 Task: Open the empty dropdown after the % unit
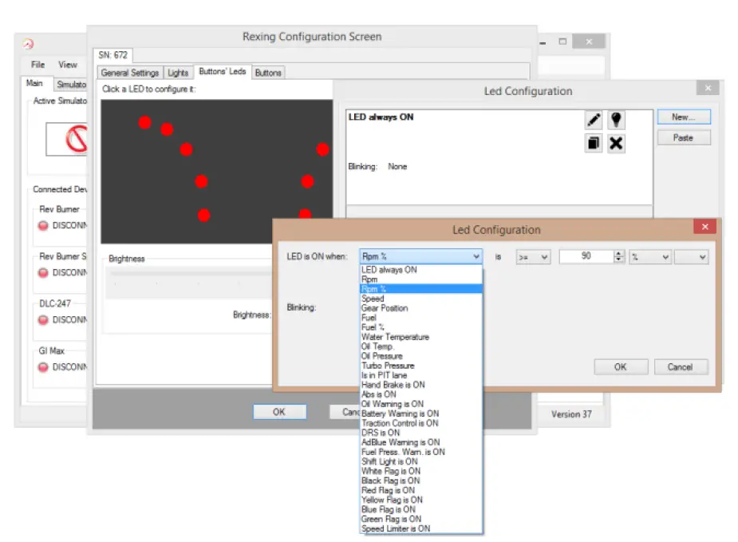click(x=691, y=257)
